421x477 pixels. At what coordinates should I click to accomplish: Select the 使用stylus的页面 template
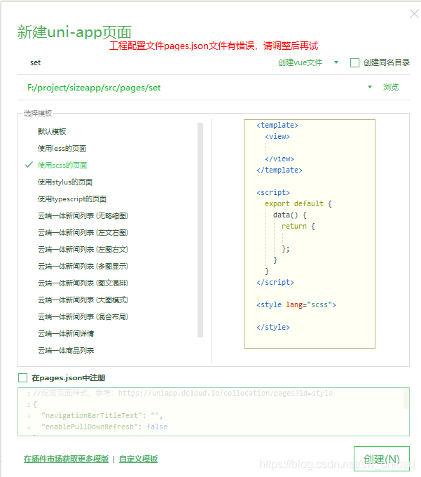coord(65,182)
